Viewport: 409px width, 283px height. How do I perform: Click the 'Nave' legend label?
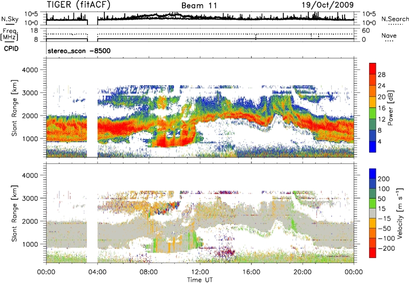(389, 35)
